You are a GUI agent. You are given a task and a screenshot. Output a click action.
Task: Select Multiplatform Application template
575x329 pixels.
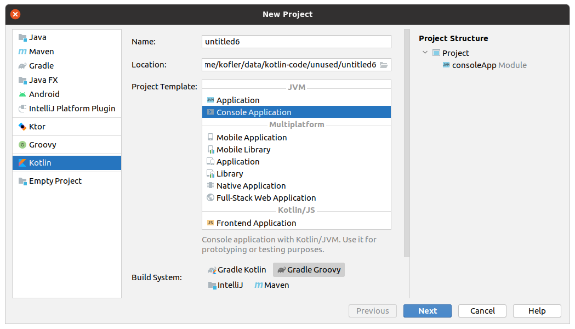tap(297, 161)
